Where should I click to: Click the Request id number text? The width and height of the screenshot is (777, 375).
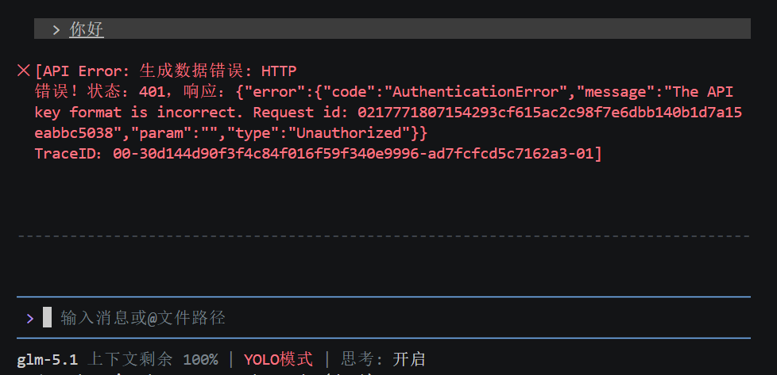[548, 113]
